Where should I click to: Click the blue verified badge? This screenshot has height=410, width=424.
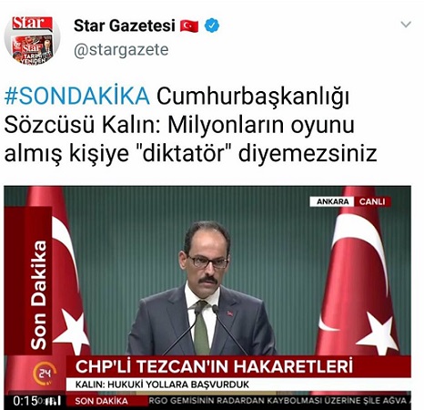tap(212, 26)
